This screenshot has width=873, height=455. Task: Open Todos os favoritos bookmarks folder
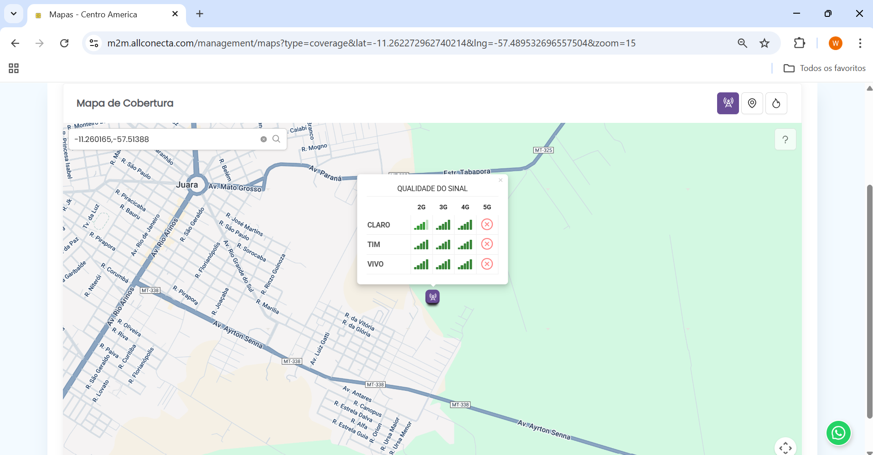(x=824, y=68)
